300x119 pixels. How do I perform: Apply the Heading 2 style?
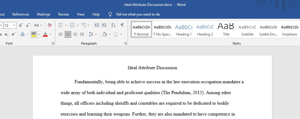(205, 29)
